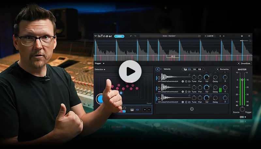Open the dropdown arrow beside Velocity icon

click(161, 69)
